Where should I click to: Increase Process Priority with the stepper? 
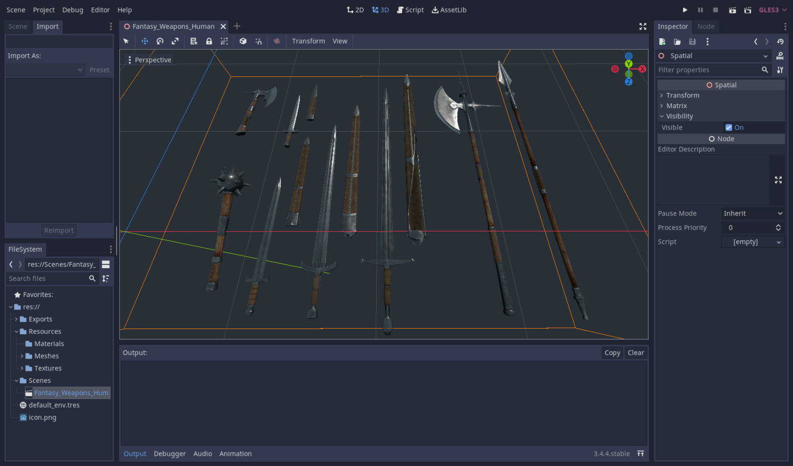tap(779, 225)
